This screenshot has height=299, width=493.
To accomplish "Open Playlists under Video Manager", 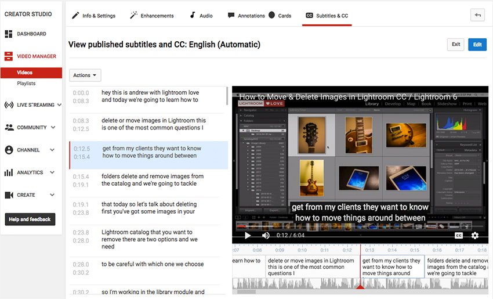I will point(26,84).
